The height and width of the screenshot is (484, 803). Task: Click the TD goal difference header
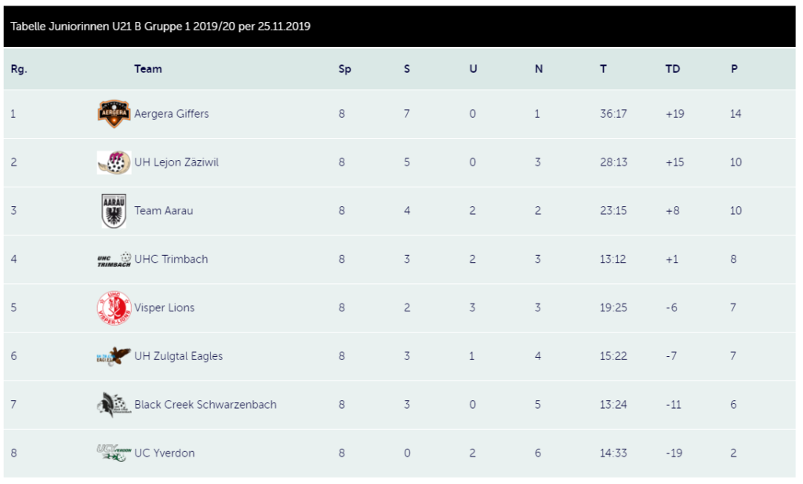pyautogui.click(x=673, y=69)
